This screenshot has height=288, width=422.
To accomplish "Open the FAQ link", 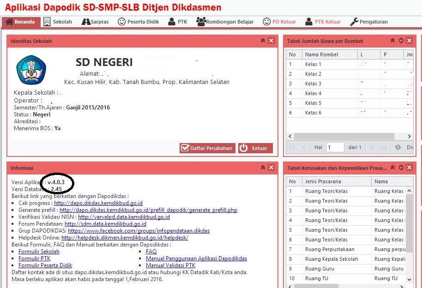I will (x=151, y=252).
